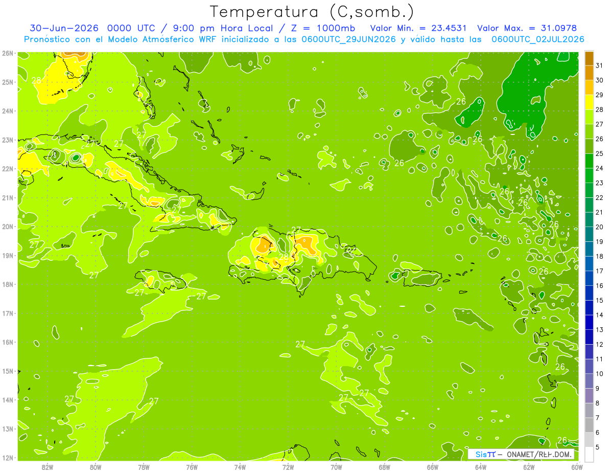Pick the purple swatch between 9 and 10

589,381
